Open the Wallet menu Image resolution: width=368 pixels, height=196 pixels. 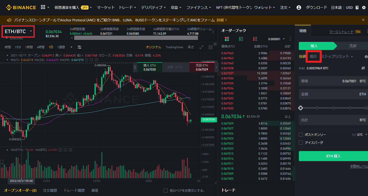pyautogui.click(x=265, y=8)
